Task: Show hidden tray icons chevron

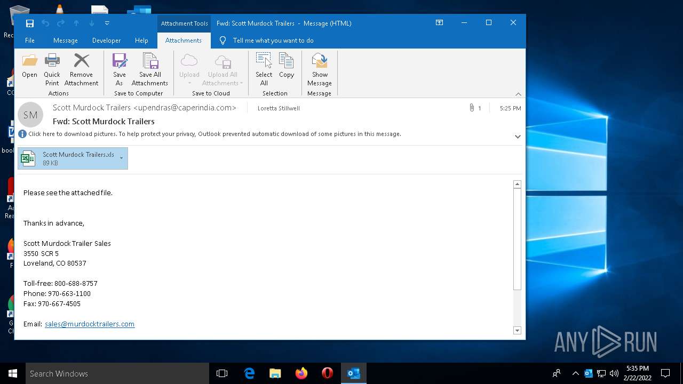Action: click(575, 373)
